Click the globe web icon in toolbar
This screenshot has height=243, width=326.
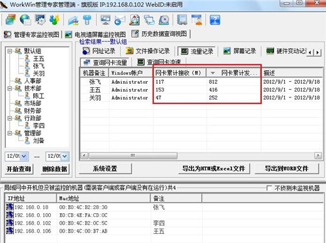click(25, 20)
